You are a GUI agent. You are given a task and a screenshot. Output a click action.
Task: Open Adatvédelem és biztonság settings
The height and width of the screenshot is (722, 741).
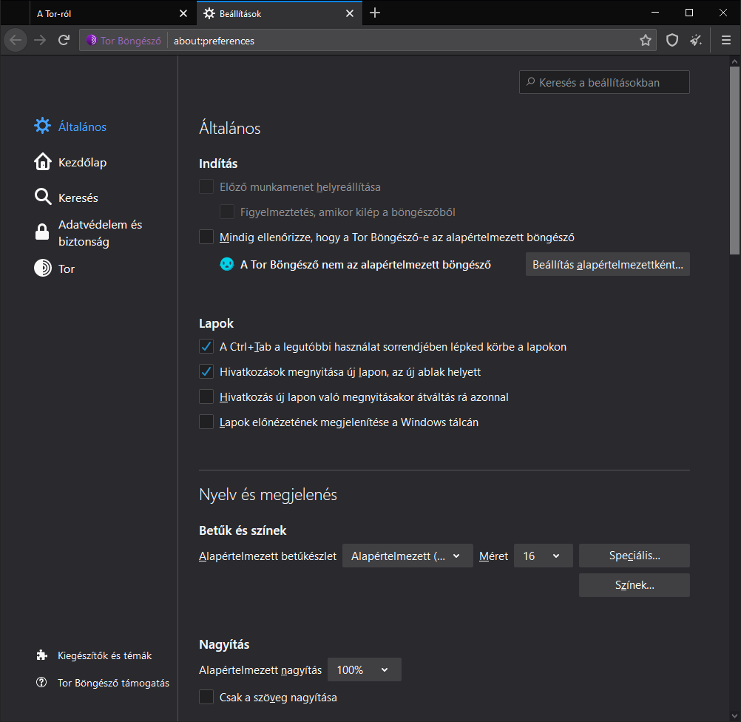100,232
